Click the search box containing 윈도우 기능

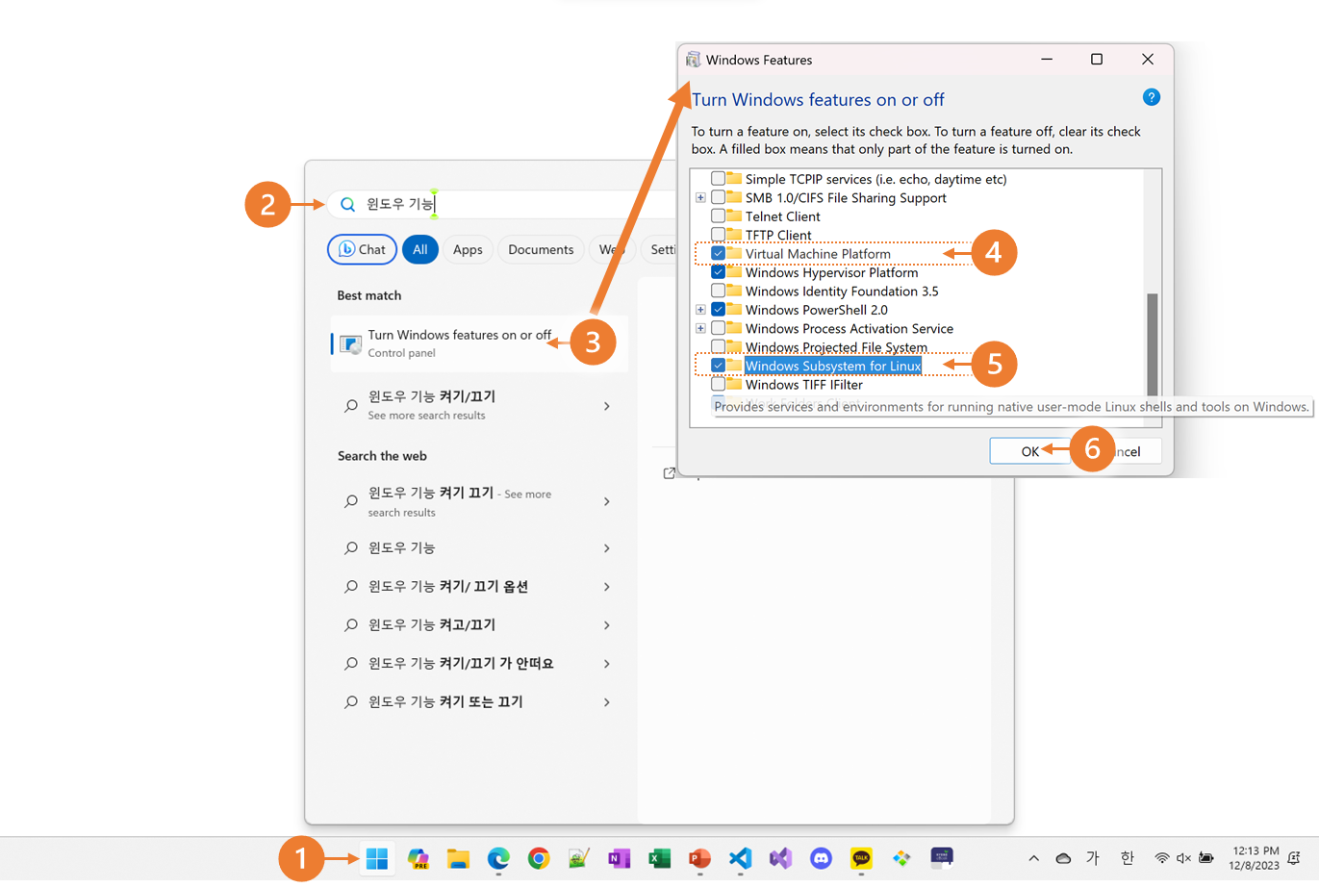click(x=500, y=204)
